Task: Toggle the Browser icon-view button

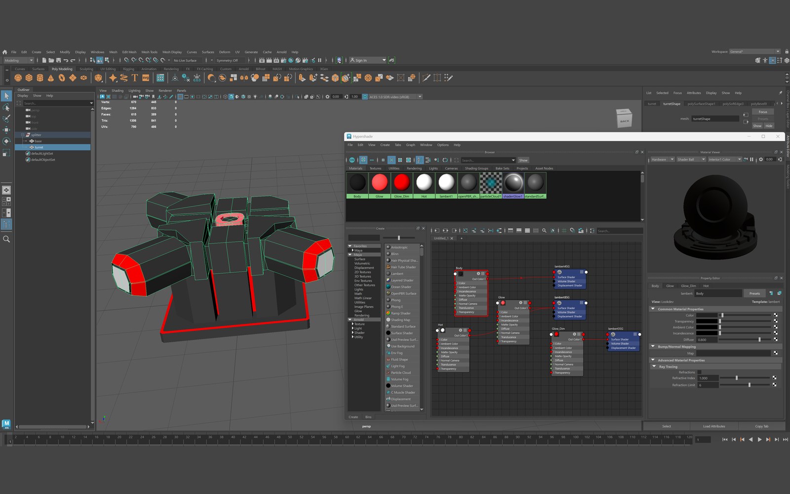Action: point(363,160)
